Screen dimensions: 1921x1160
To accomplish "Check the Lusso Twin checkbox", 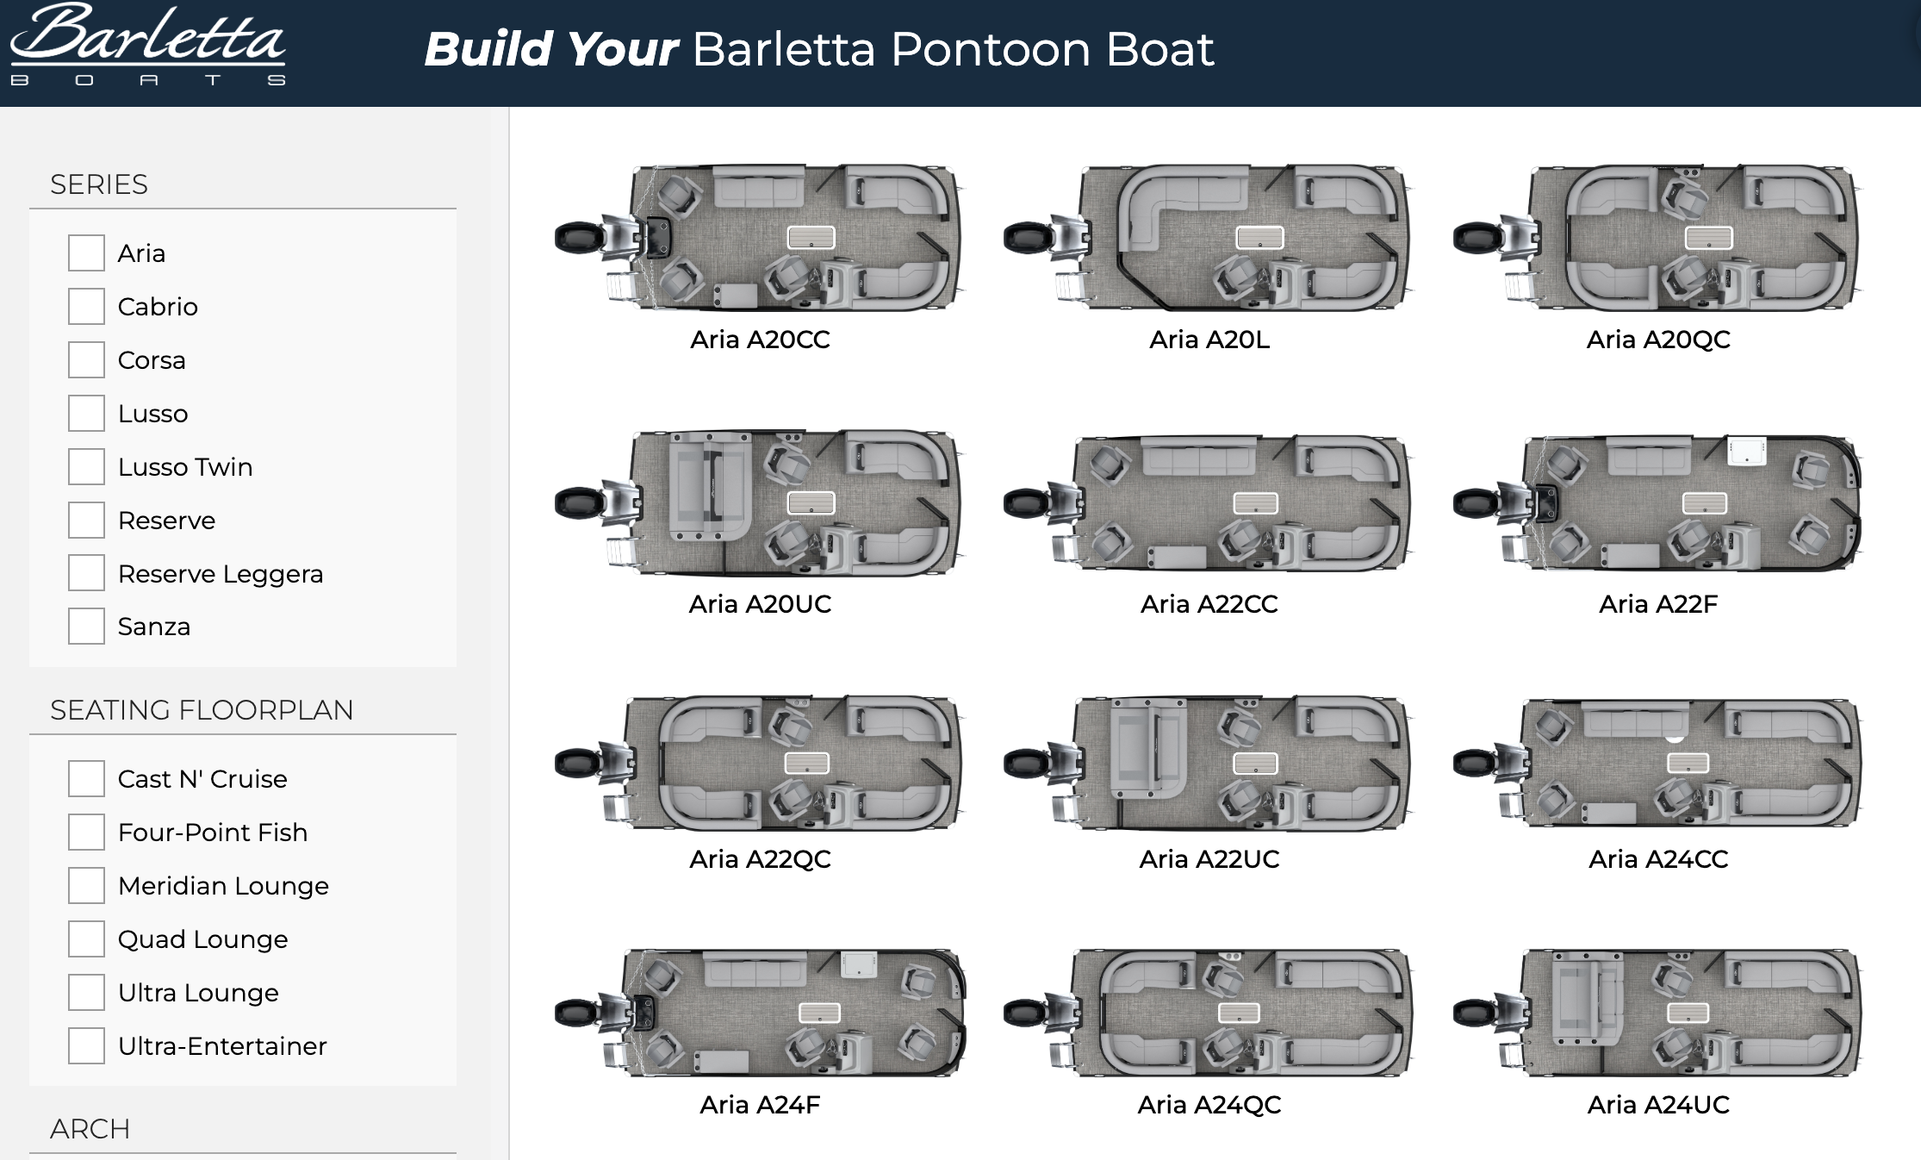I will (86, 466).
